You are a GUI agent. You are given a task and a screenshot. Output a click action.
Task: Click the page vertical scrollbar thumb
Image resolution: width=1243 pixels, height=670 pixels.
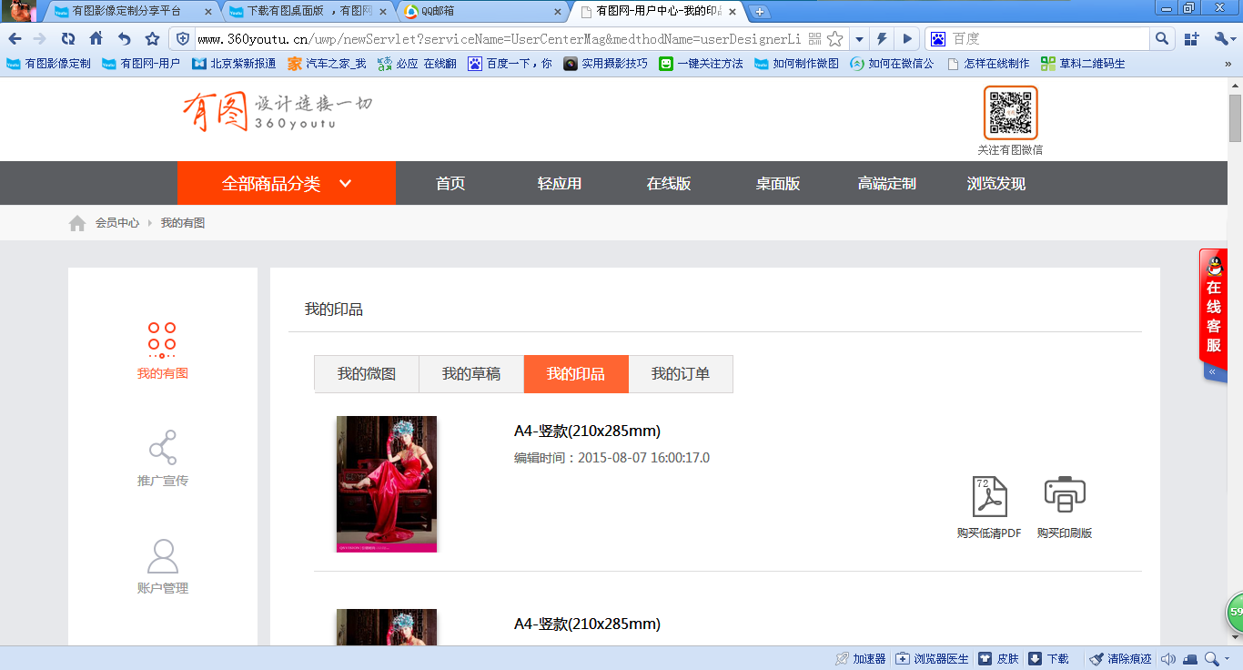pyautogui.click(x=1235, y=117)
